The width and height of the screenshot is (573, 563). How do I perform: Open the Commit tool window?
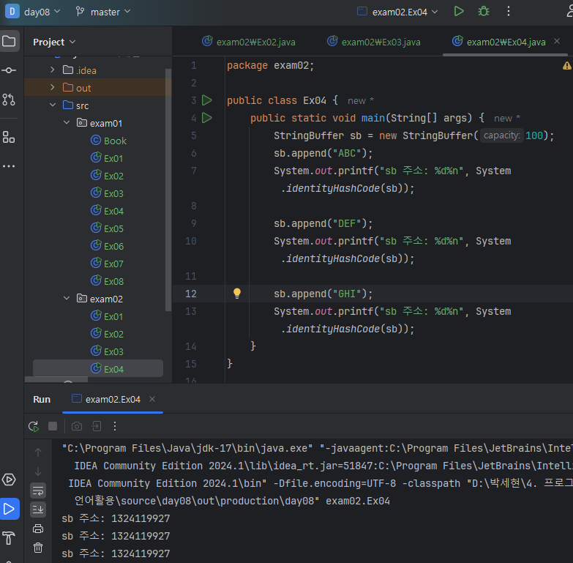click(9, 70)
